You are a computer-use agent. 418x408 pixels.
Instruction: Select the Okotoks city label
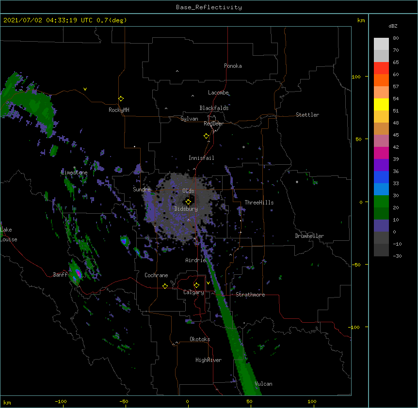pos(200,339)
